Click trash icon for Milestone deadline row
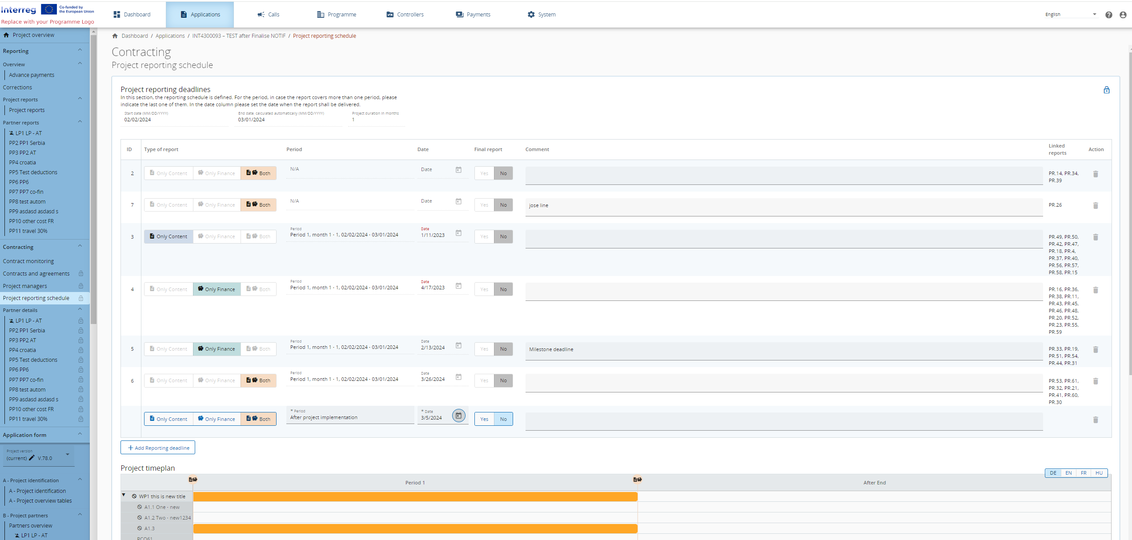1132x540 pixels. 1095,349
